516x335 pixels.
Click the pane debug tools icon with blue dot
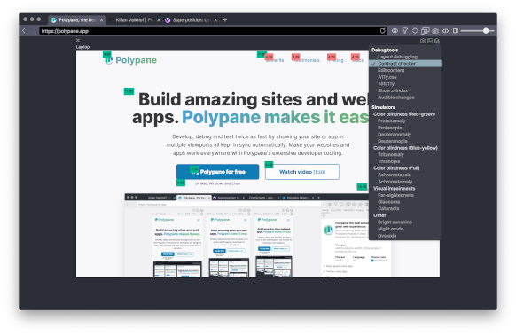click(437, 41)
